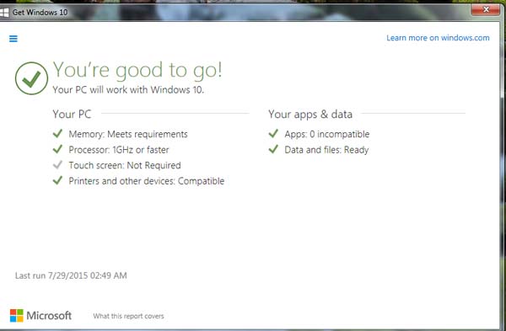Viewport: 506px width, 331px height.
Task: Click gray checkmark beside Touch screen
Action: 57,165
